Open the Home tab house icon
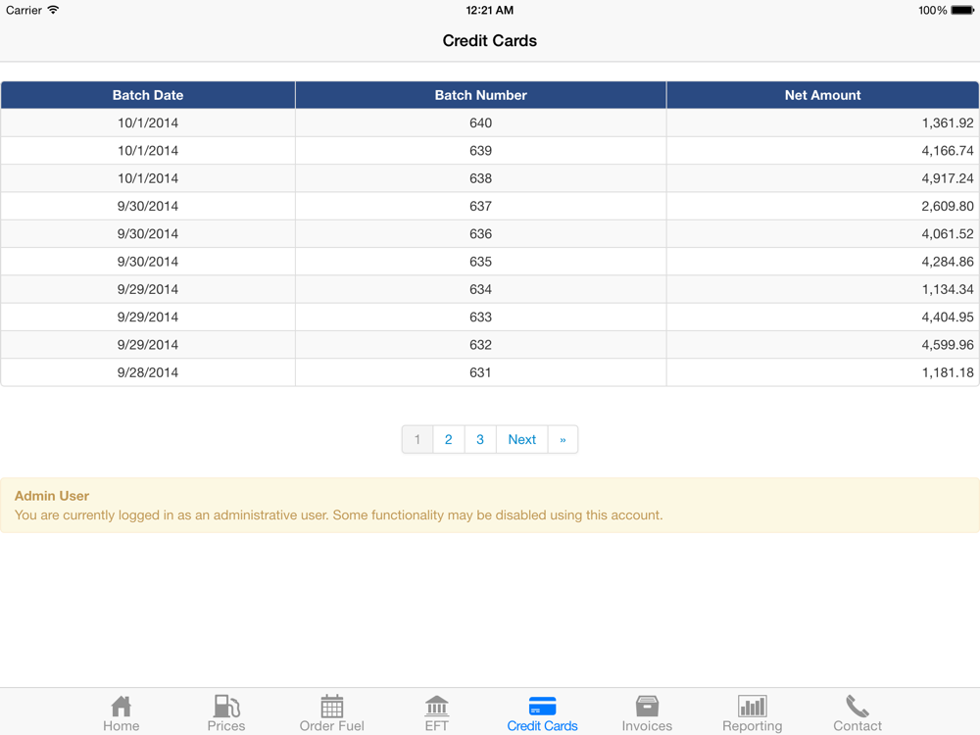Image resolution: width=980 pixels, height=735 pixels. click(122, 707)
